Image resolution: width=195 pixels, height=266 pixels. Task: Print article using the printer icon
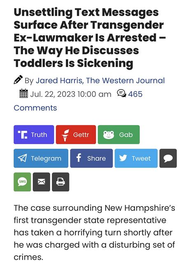point(60,182)
